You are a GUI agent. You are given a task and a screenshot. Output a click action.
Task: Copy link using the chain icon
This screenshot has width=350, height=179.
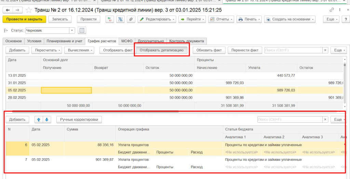click(x=332, y=10)
